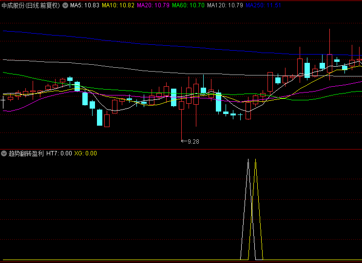The image size is (362, 263).
Task: Click the white HT7 signal spike peak
Action: point(248,160)
